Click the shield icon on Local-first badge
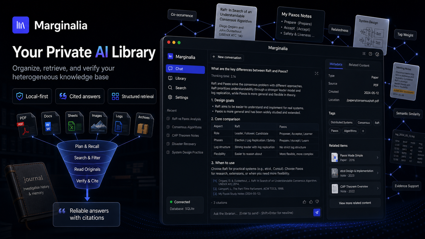Image resolution: width=425 pixels, height=239 pixels. (20, 96)
